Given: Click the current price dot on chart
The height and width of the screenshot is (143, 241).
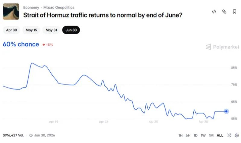Looking at the screenshot, I should click(x=226, y=111).
